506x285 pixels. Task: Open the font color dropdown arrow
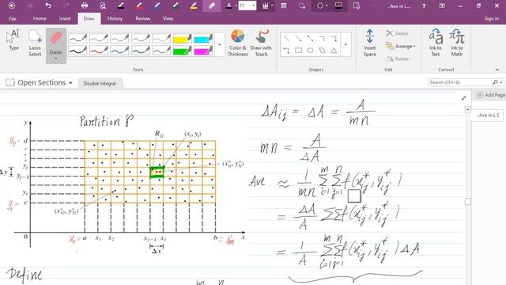(236, 6)
